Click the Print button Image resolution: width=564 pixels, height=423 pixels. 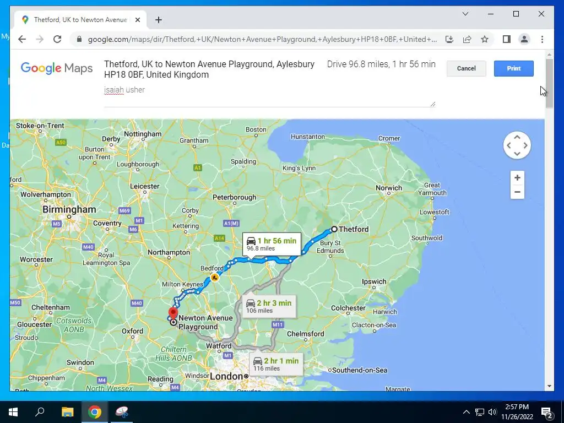tap(513, 68)
